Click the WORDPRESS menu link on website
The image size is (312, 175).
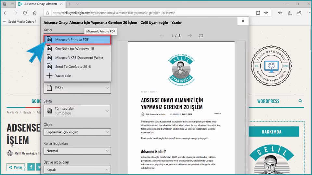[268, 101]
